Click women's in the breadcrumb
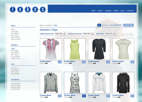 pyautogui.click(x=49, y=25)
